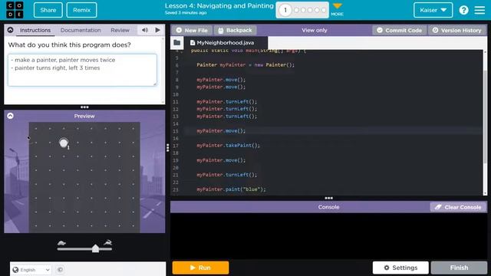Toggle text-to-speech speaker icon
The image size is (491, 276).
pyautogui.click(x=145, y=30)
